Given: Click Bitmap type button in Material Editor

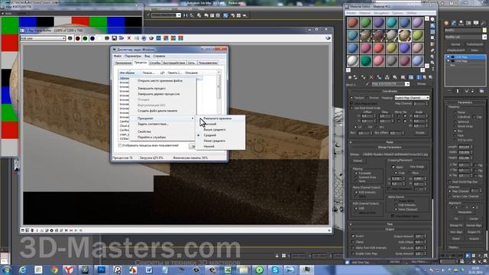Looking at the screenshot, I should pyautogui.click(x=421, y=84).
